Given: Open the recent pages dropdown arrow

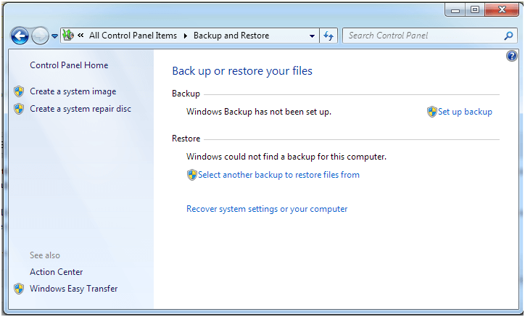Looking at the screenshot, I should tap(54, 36).
